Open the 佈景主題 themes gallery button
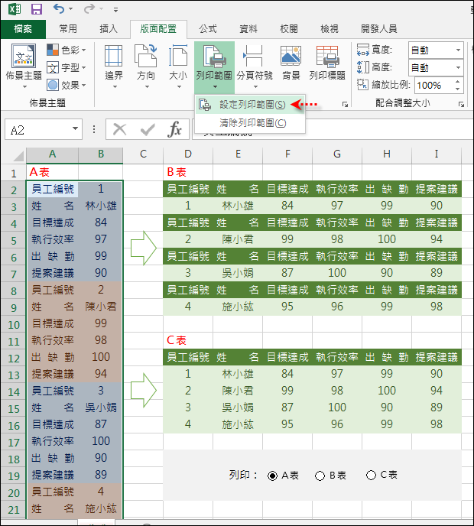The height and width of the screenshot is (526, 474). click(x=24, y=67)
